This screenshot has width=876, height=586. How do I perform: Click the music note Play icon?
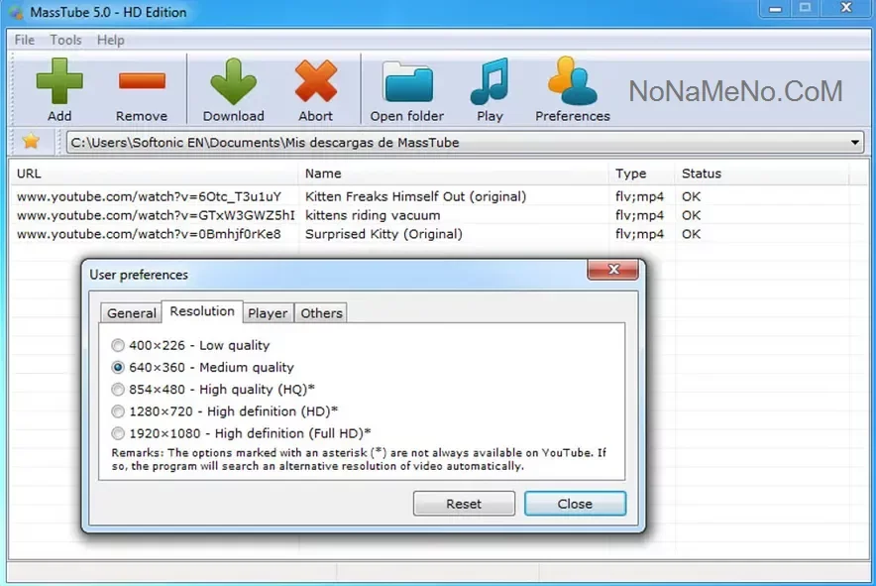(490, 82)
